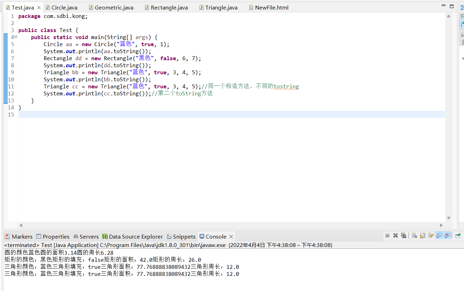The image size is (464, 291).
Task: Click the 'println(dd.toString())' statement
Action: (x=97, y=65)
